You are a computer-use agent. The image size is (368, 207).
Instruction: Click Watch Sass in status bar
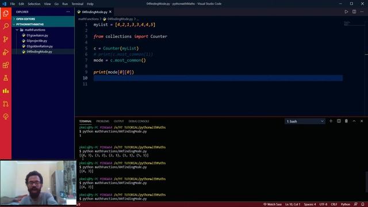click(x=272, y=205)
